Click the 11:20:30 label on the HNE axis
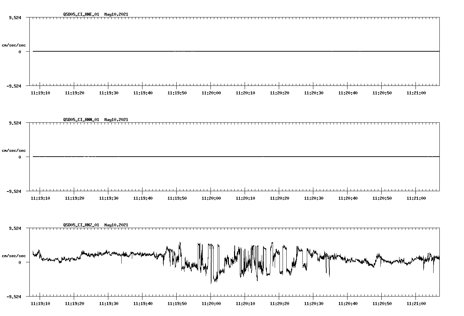This screenshot has height=316, width=464. click(x=313, y=92)
